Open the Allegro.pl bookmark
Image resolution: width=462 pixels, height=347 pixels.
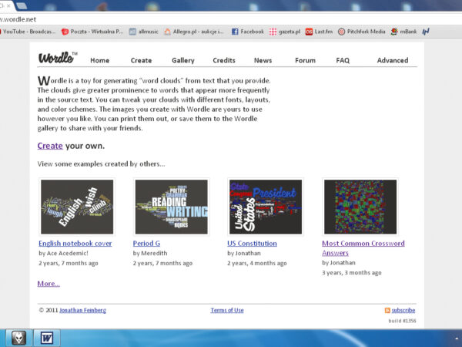pyautogui.click(x=193, y=32)
